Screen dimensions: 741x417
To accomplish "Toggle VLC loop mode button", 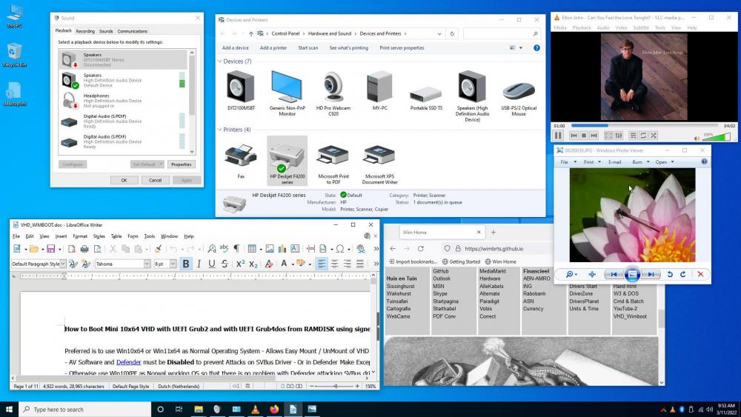I will tap(643, 136).
